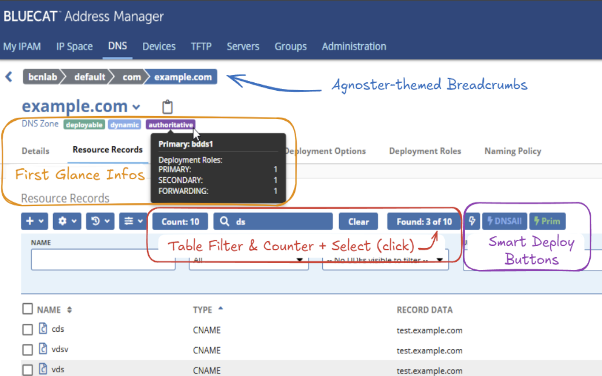This screenshot has width=602, height=376.
Task: Focus the table filter search box containing ds
Action: pyautogui.click(x=273, y=221)
